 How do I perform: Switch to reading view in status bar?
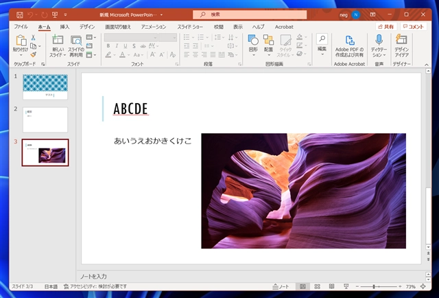pyautogui.click(x=331, y=286)
